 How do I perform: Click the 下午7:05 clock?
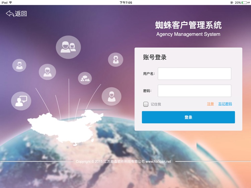pyautogui.click(x=126, y=3)
